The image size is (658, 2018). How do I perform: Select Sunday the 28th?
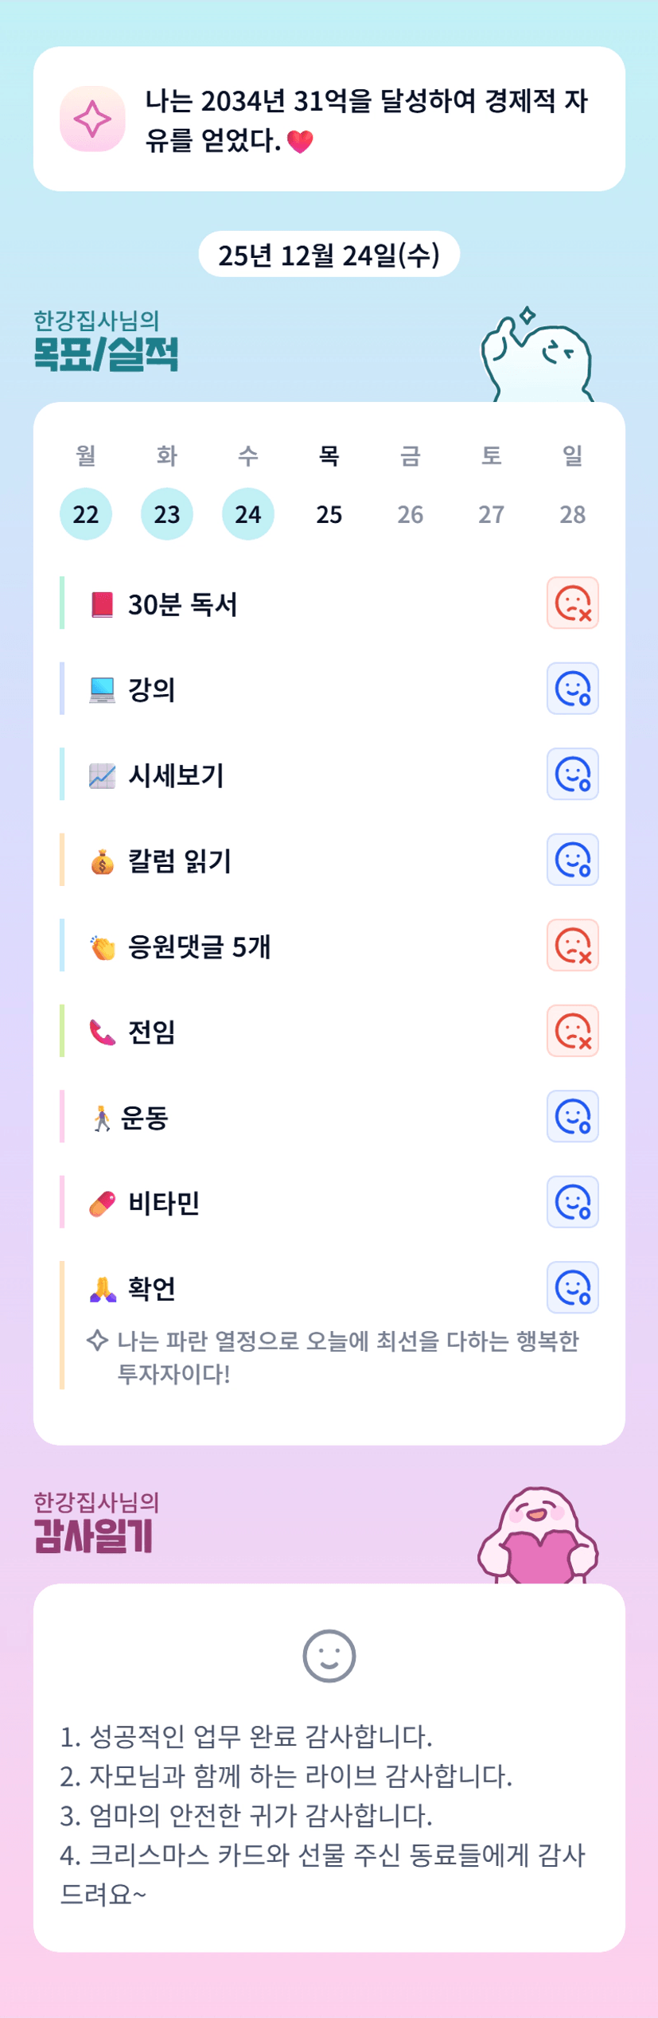tap(572, 514)
